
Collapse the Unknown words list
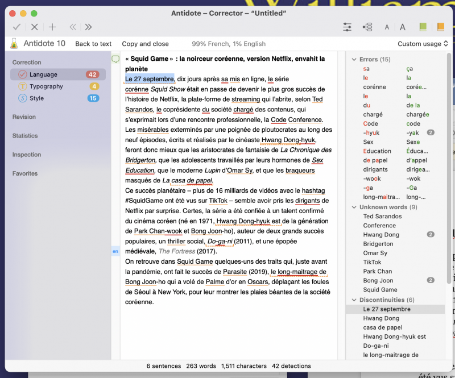354,207
